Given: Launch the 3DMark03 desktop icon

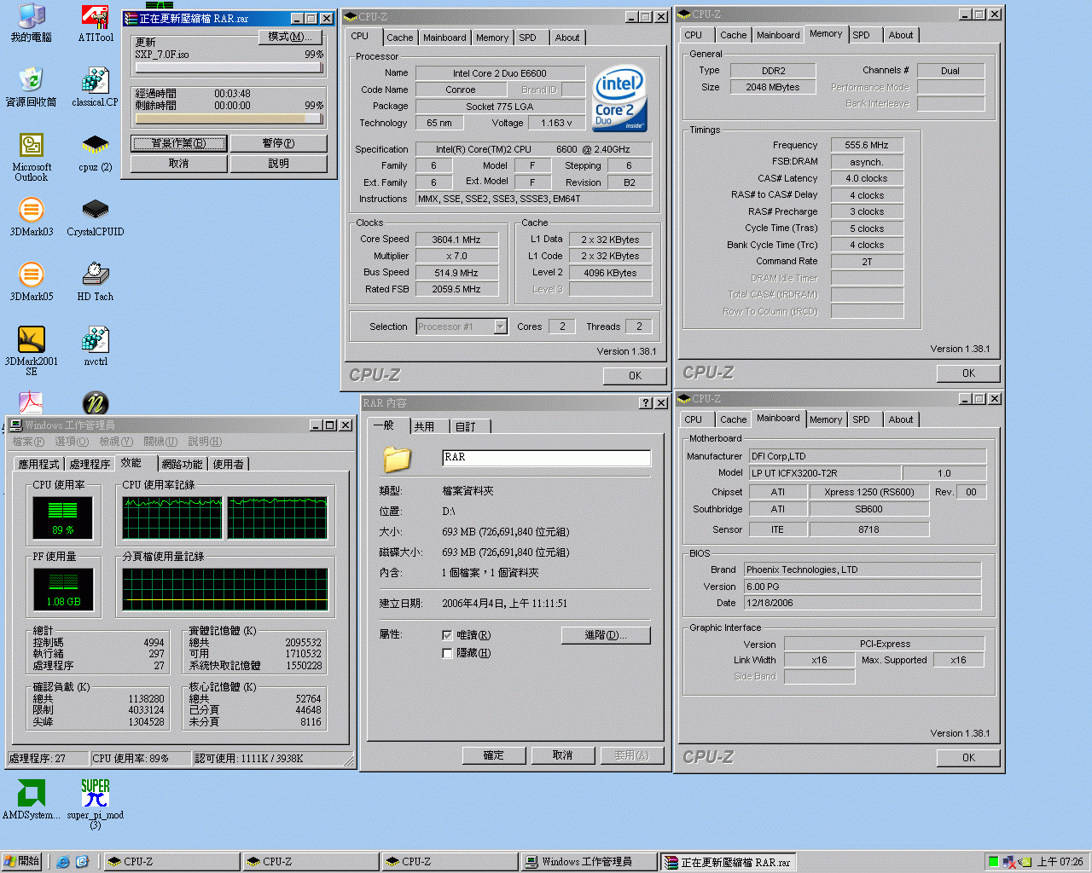Looking at the screenshot, I should click(x=31, y=217).
